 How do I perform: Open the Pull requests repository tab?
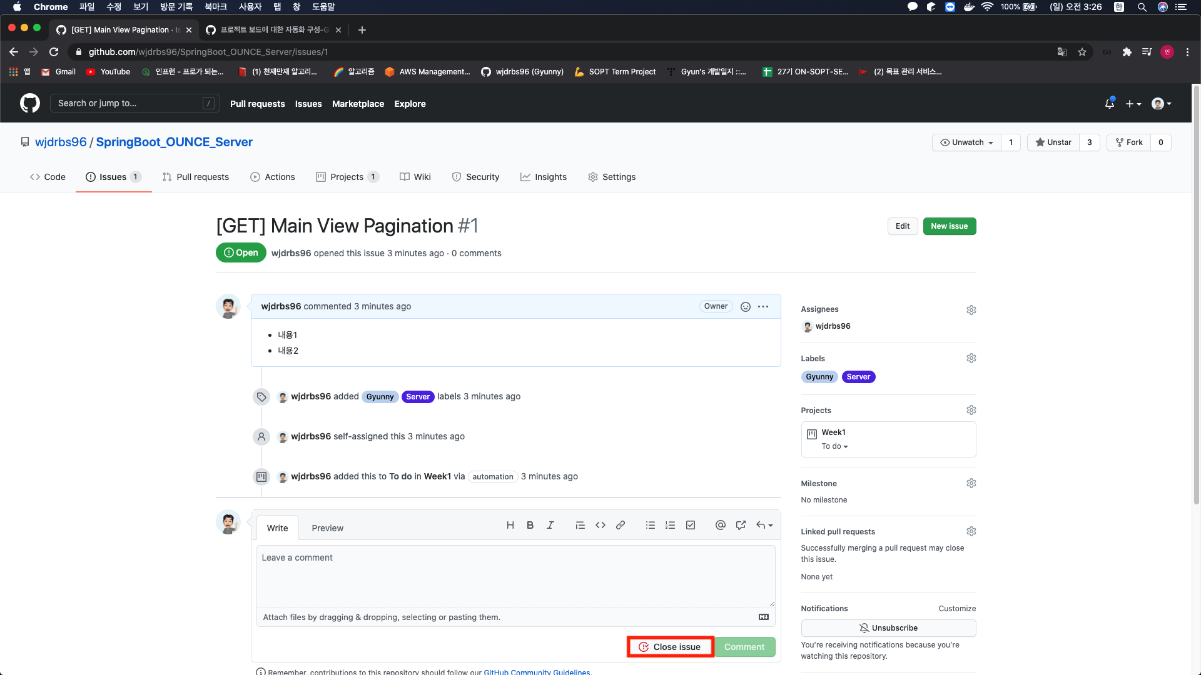[196, 177]
